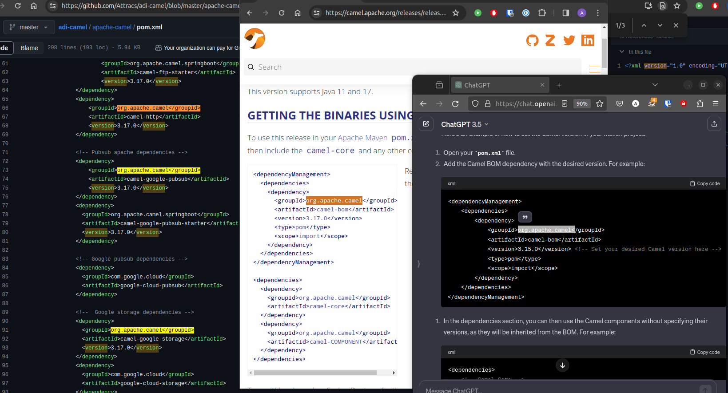Open the Firefox application hamburger menu
728x393 pixels.
(716, 103)
